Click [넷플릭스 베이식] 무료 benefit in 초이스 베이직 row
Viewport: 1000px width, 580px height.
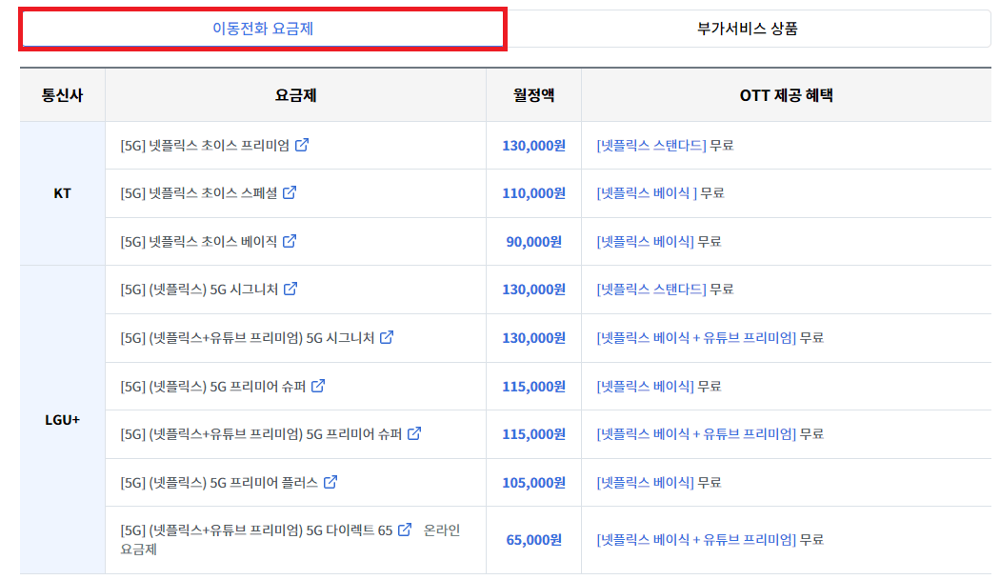(x=659, y=241)
